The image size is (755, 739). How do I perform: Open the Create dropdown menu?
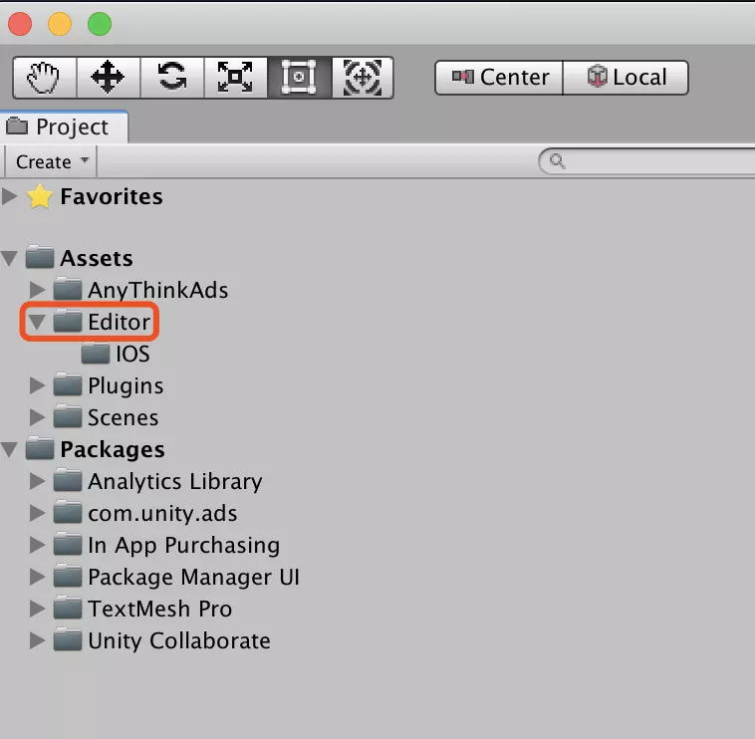(x=52, y=161)
